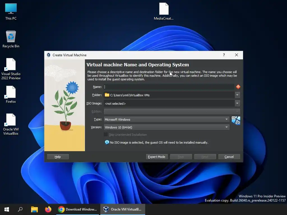Screen dimensions: 287x215
Task: Select the Firefox desktop shortcut
Action: [11, 95]
